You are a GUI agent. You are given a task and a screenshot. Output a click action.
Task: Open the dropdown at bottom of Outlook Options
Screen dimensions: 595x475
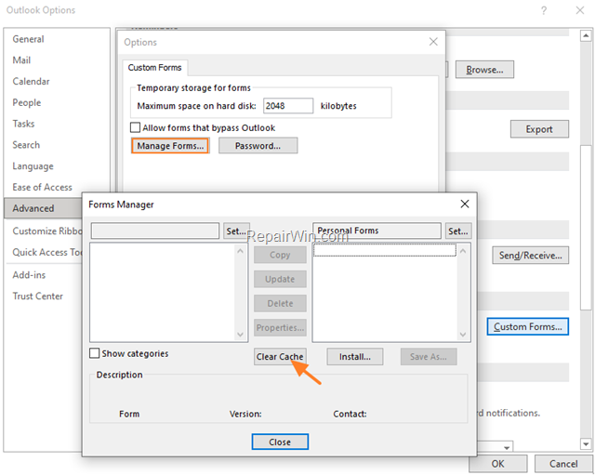click(507, 448)
